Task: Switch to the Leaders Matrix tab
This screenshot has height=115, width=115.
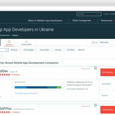Action: coord(26,43)
